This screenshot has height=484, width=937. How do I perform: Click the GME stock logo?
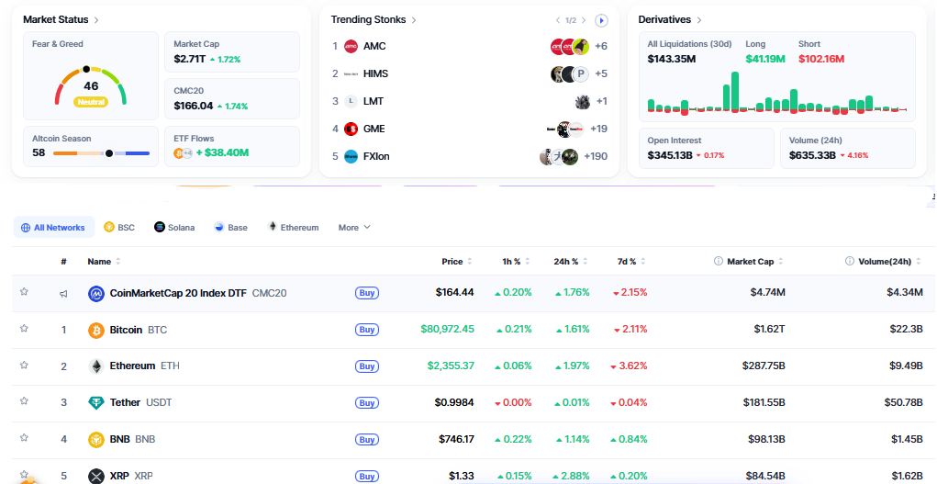(x=351, y=129)
